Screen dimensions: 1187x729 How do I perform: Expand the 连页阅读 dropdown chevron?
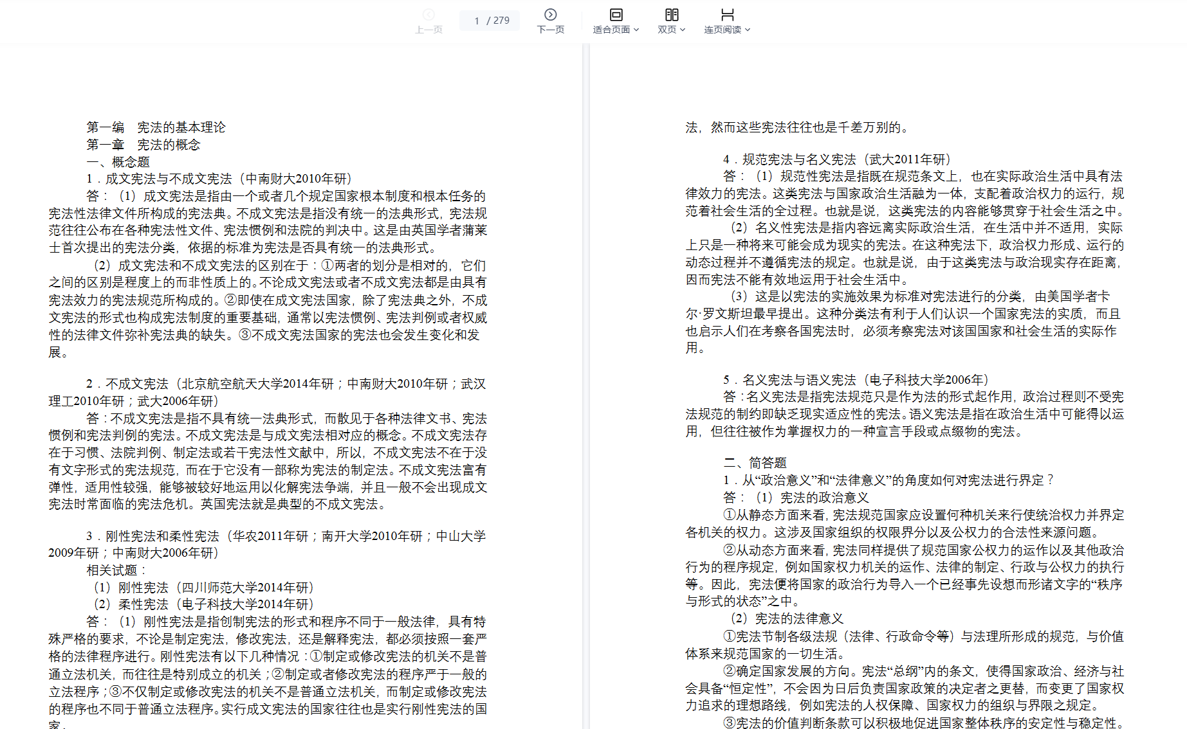click(748, 30)
